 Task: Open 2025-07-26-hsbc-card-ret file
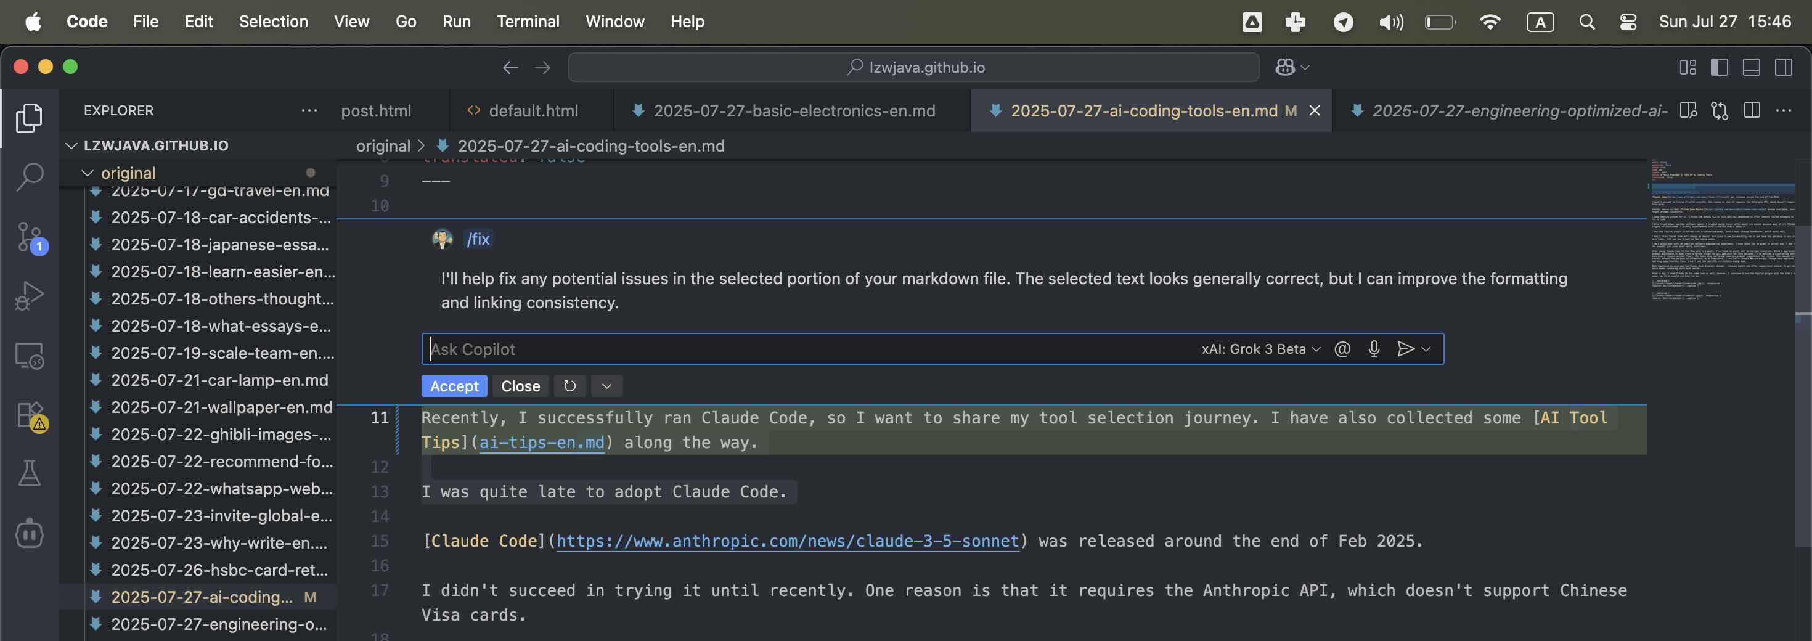(x=219, y=570)
